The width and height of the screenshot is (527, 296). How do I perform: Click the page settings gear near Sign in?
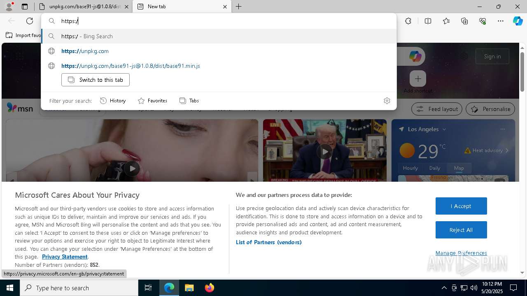464,56
